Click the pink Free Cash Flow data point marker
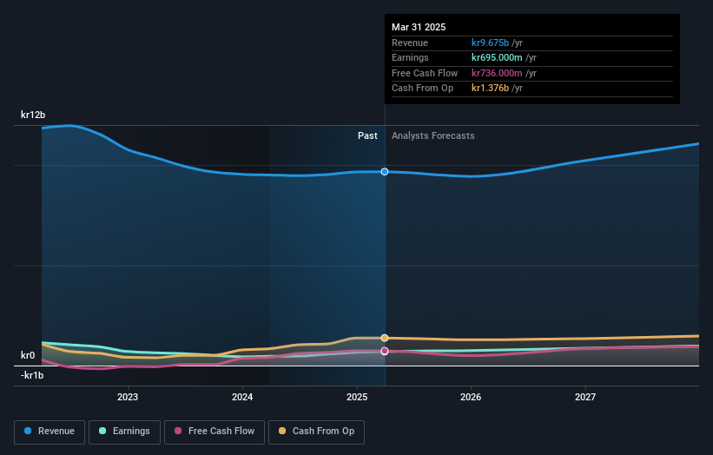 (x=385, y=351)
